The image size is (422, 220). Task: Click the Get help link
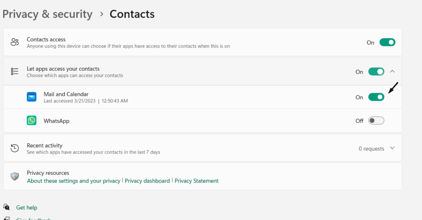[x=26, y=208]
